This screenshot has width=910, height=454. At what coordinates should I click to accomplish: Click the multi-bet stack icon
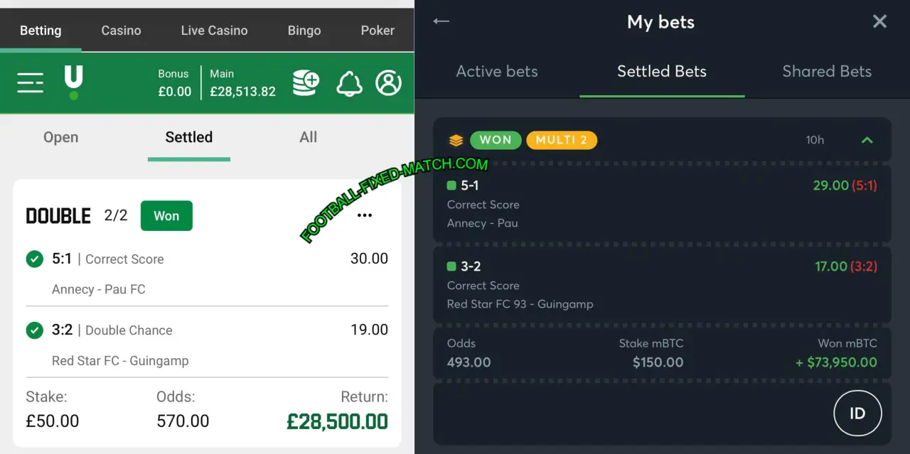(456, 140)
